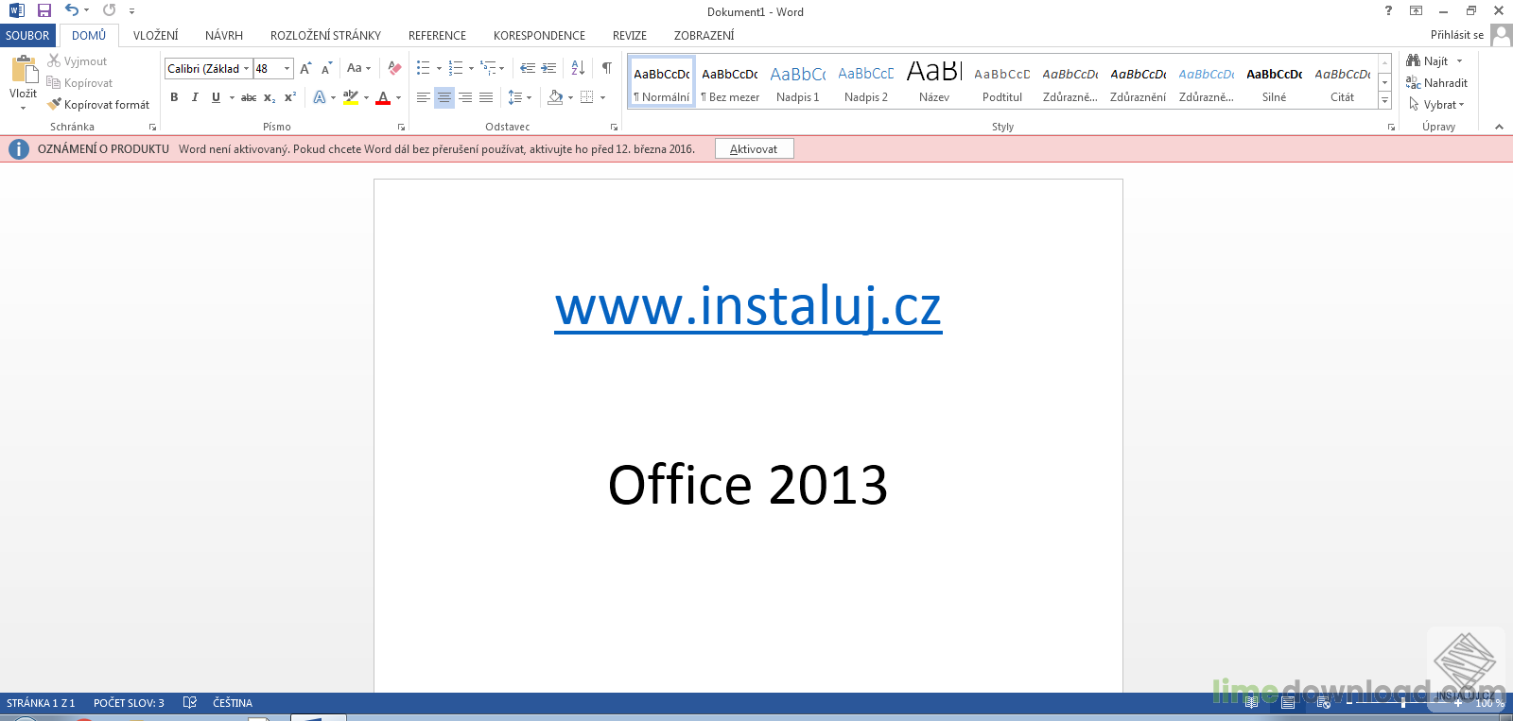Image resolution: width=1513 pixels, height=721 pixels.
Task: Switch to the REVIZE tab
Action: (x=630, y=35)
